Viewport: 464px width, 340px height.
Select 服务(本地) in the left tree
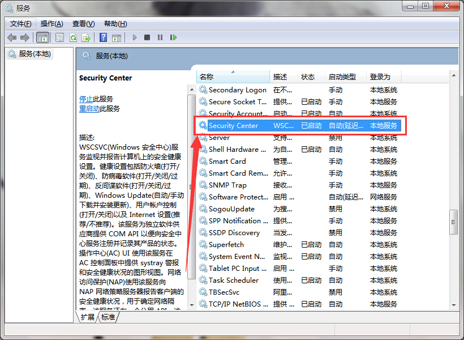tap(35, 54)
